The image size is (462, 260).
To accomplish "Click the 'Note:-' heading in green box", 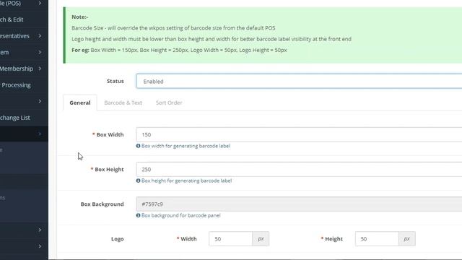I will [80, 17].
